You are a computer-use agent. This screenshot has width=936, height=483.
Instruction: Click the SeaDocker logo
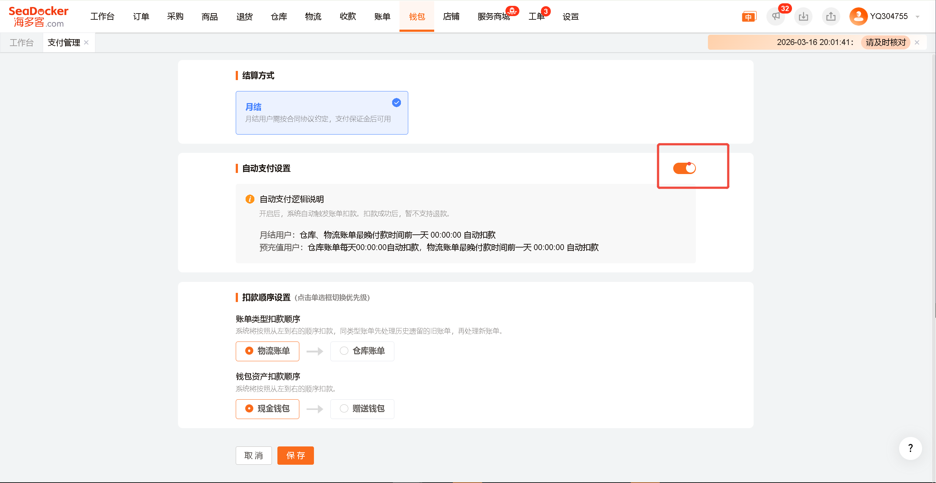coord(38,17)
